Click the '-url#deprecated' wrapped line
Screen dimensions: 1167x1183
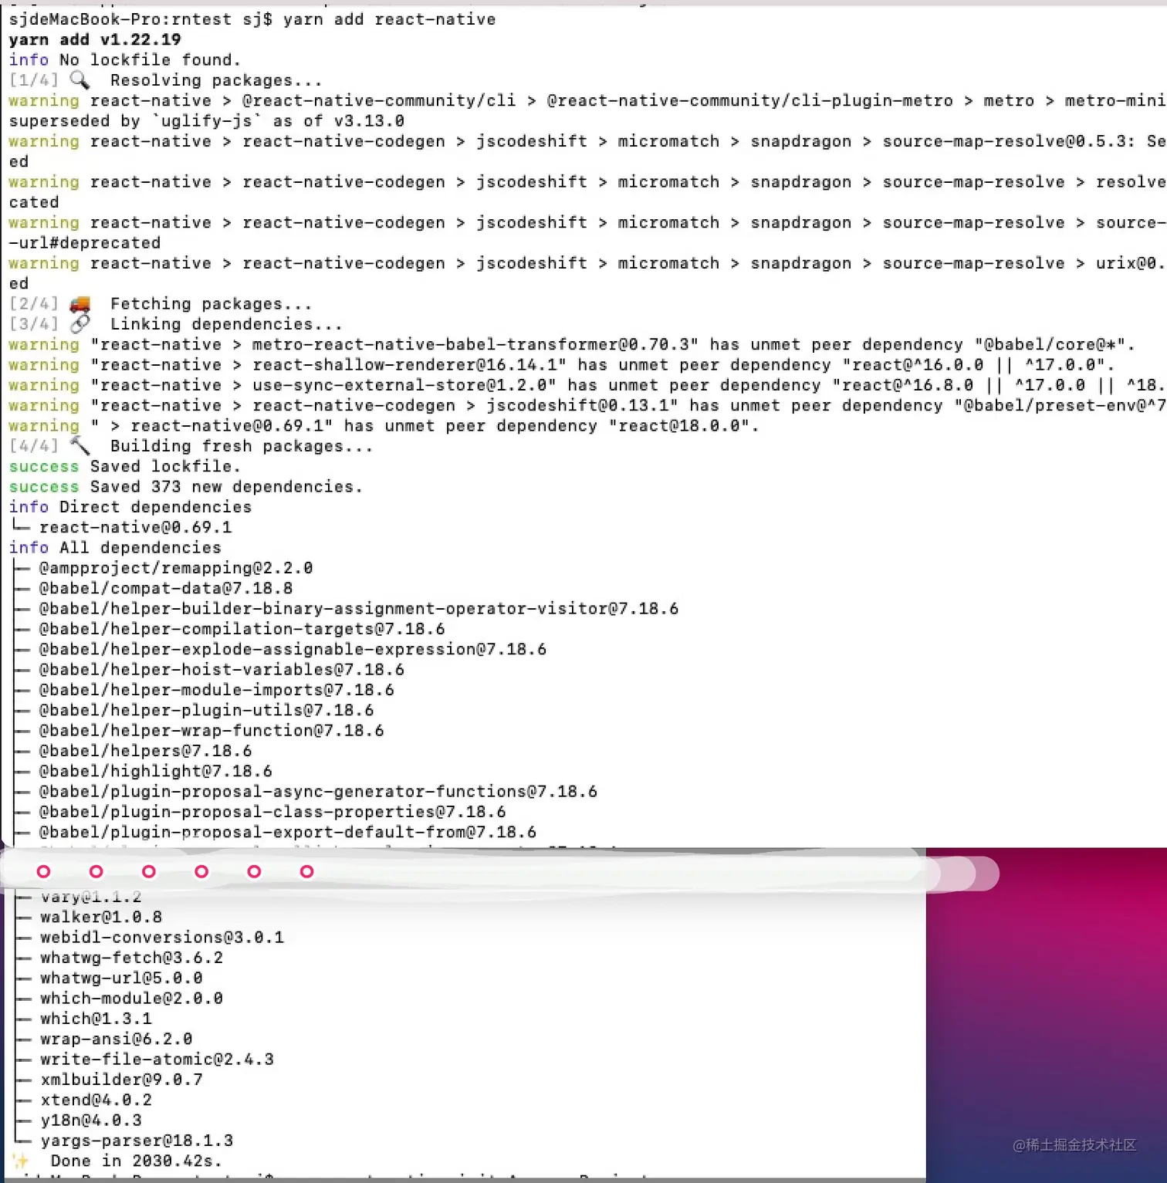[x=85, y=243]
